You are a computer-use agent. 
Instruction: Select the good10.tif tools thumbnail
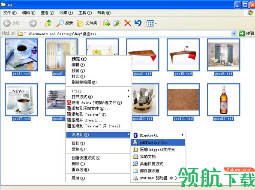[x=145, y=100]
